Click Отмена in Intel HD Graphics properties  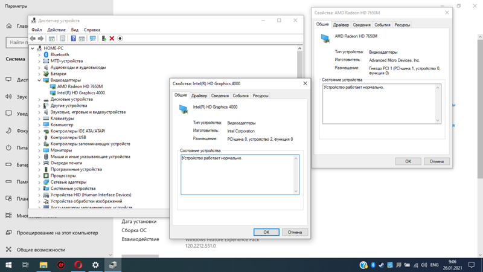click(295, 232)
